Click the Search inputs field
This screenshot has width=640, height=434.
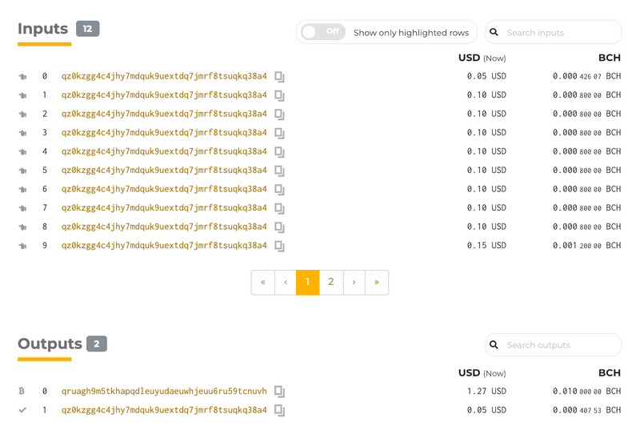[562, 33]
